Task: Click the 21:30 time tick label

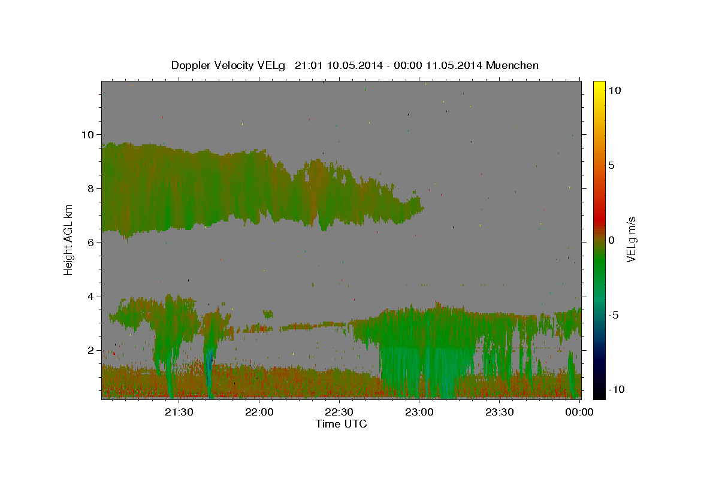Action: point(179,412)
